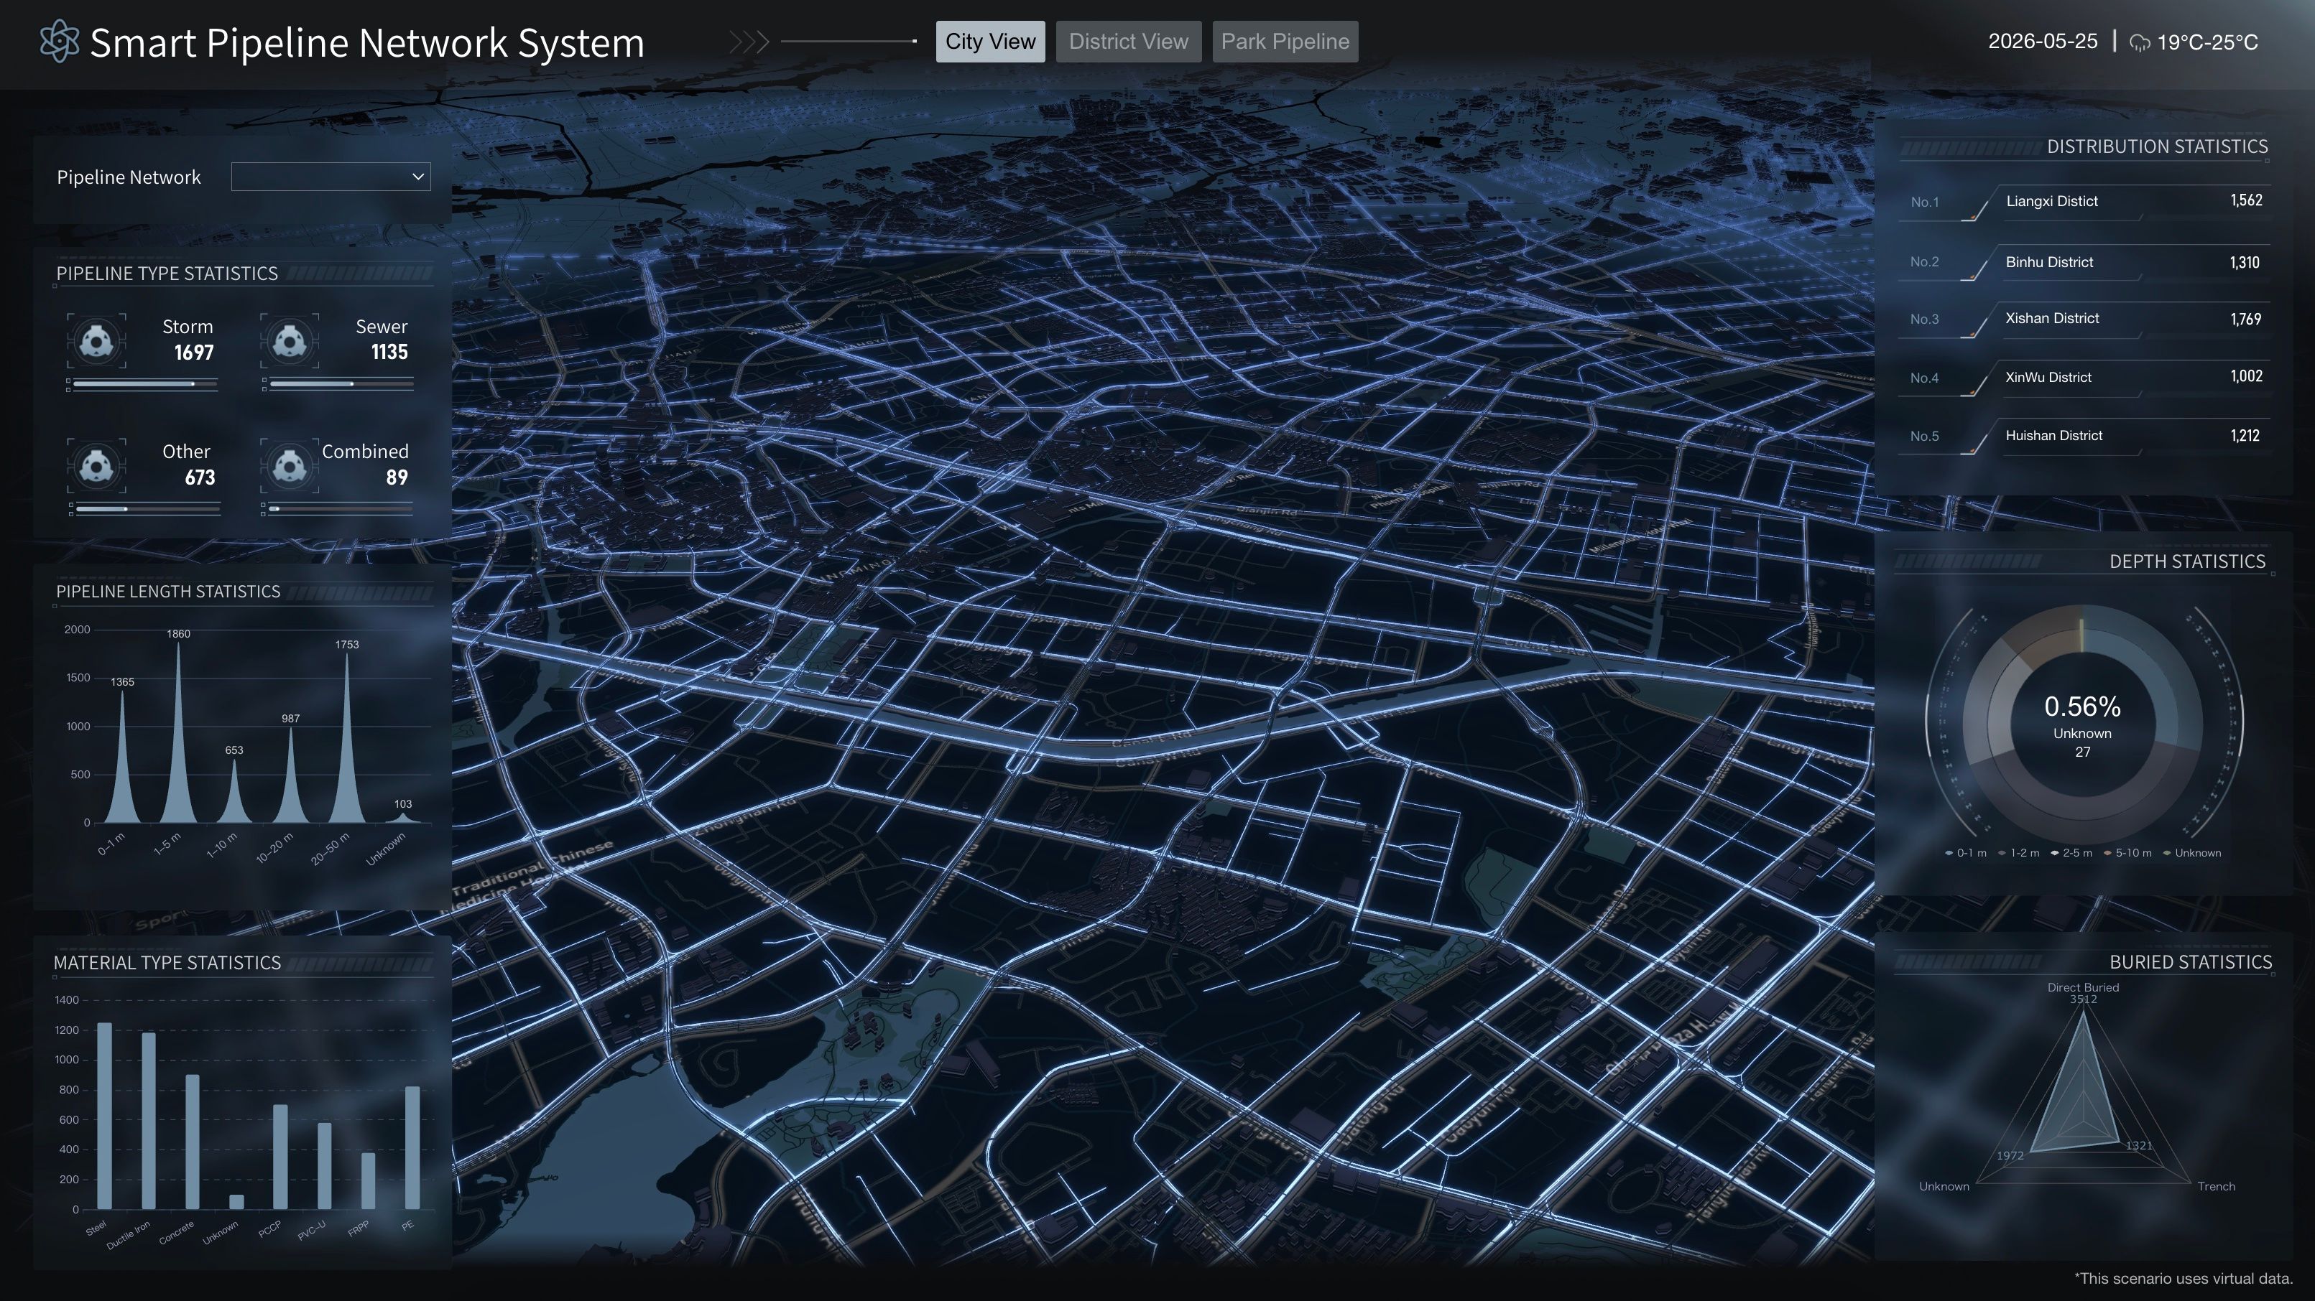Screen dimensions: 2315x1301
Task: Click the MATERIAL TYPE STATISTICS heading
Action: pos(167,963)
